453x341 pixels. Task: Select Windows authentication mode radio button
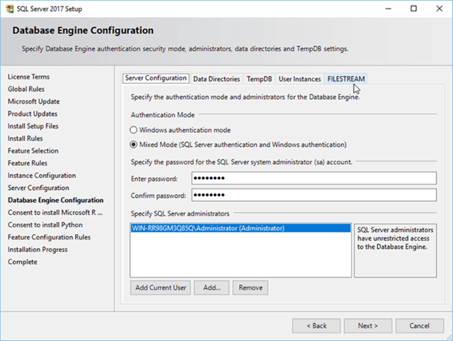134,130
